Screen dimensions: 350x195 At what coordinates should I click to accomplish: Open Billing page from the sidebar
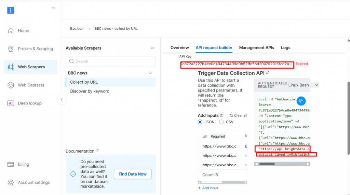(x=23, y=164)
